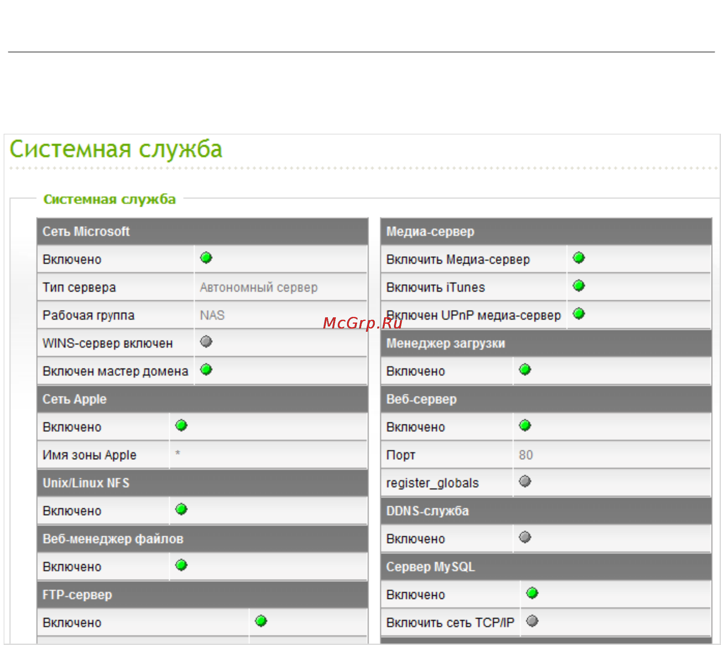Click the Включить iTunes label
The width and height of the screenshot is (721, 645).
pos(435,288)
